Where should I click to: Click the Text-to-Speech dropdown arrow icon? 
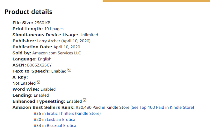(x=69, y=70)
